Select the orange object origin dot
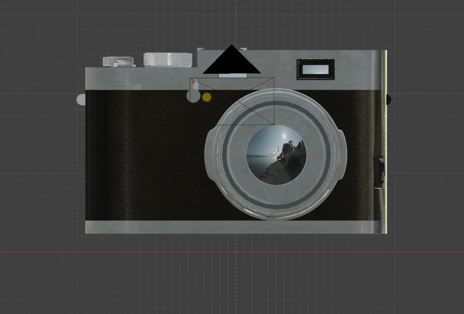The height and width of the screenshot is (314, 464). 236,150
